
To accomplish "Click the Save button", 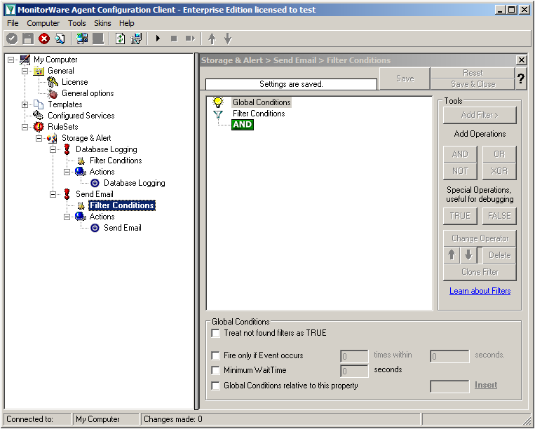I will 405,79.
